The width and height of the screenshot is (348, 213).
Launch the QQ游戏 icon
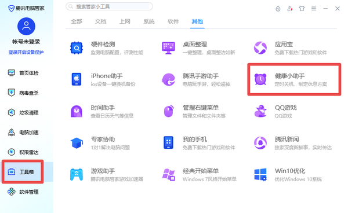point(260,111)
